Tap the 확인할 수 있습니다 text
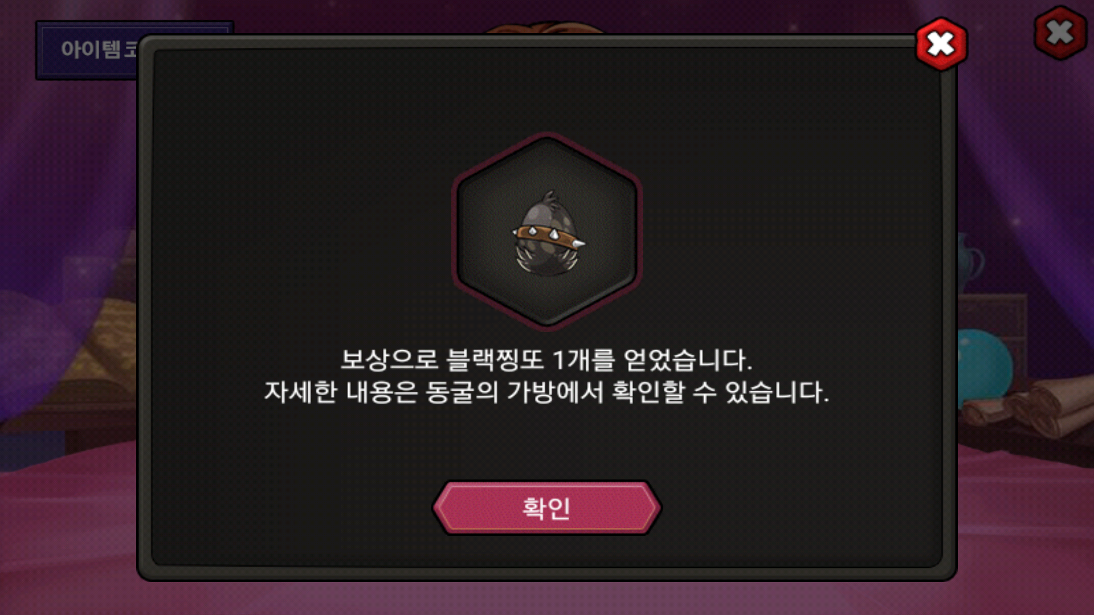Viewport: 1094px width, 615px height. tap(720, 392)
